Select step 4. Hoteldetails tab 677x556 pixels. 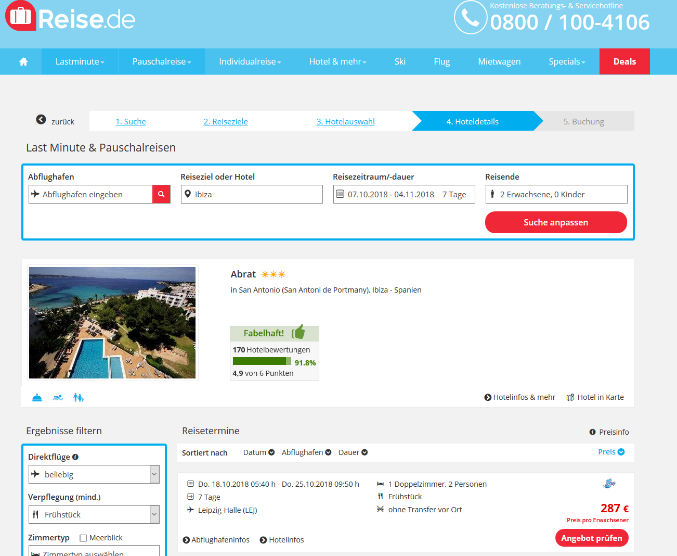pos(472,121)
